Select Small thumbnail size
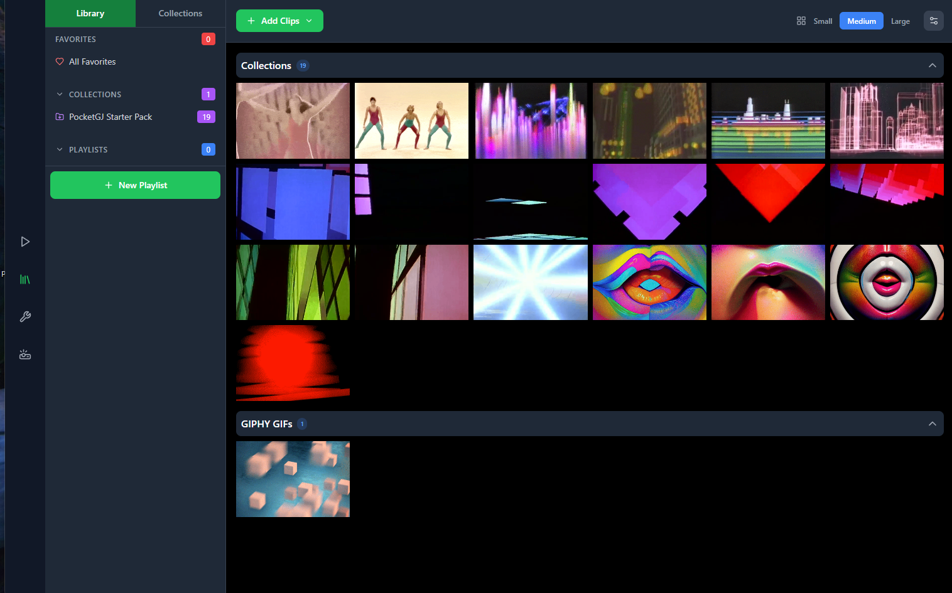 click(823, 21)
